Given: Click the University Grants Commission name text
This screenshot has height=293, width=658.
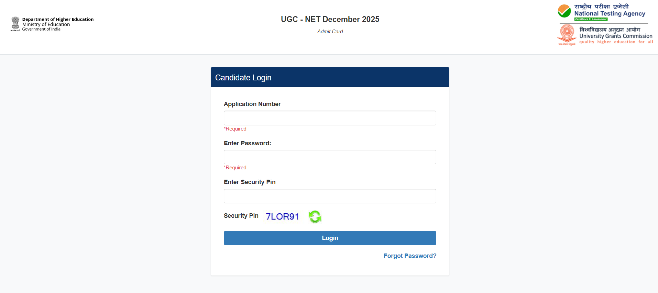Looking at the screenshot, I should pyautogui.click(x=616, y=36).
